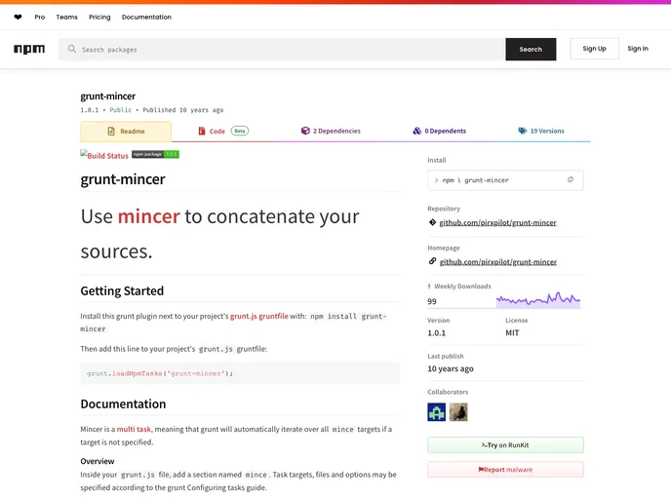Click the Report malware flag icon
Viewport: 671px width, 499px height.
coord(481,470)
